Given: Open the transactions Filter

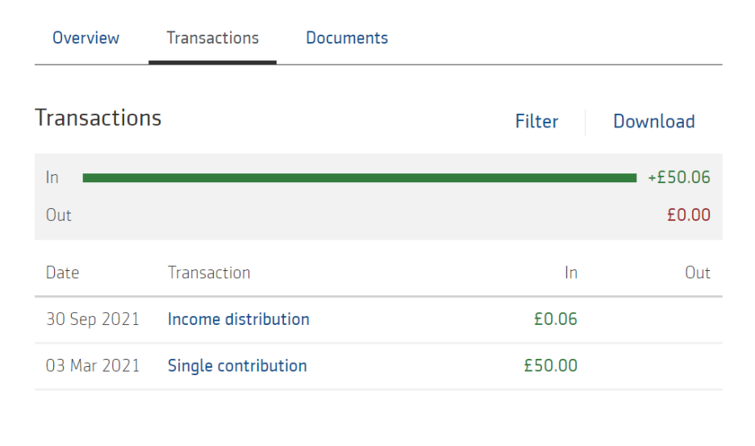Looking at the screenshot, I should pyautogui.click(x=536, y=122).
